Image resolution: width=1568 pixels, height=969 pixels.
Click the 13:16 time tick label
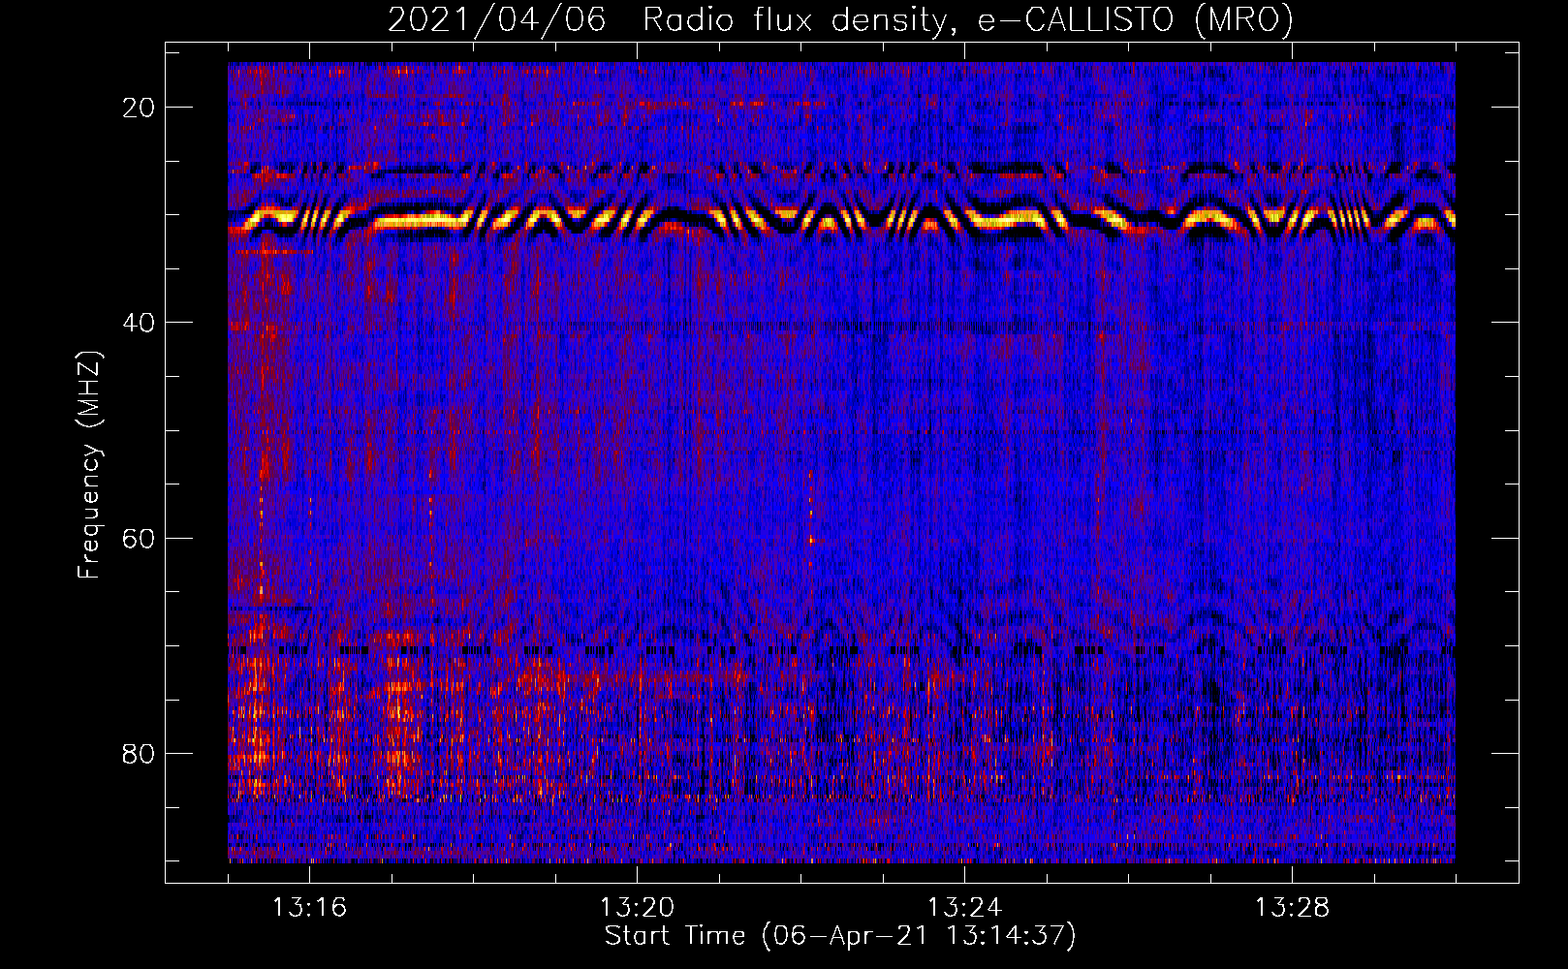(309, 907)
